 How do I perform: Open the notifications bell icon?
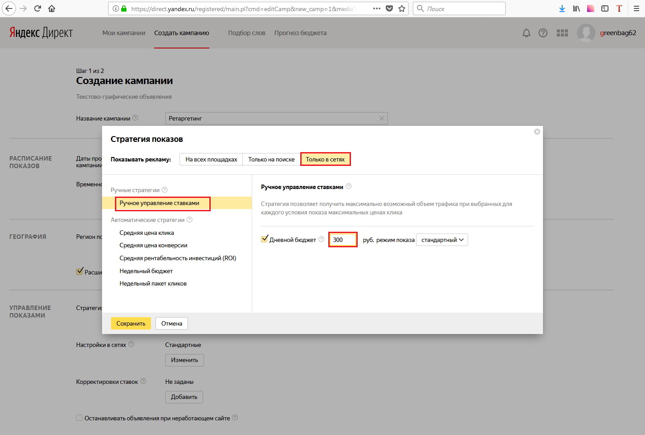(527, 33)
